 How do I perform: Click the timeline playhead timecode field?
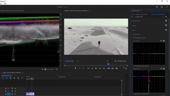[x=6, y=75]
